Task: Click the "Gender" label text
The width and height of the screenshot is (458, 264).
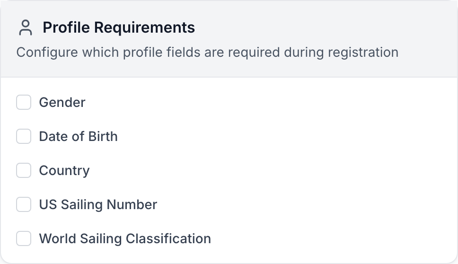Action: tap(62, 102)
